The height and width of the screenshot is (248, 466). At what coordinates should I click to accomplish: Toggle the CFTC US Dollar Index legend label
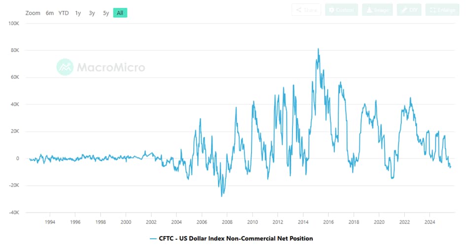tap(236, 239)
